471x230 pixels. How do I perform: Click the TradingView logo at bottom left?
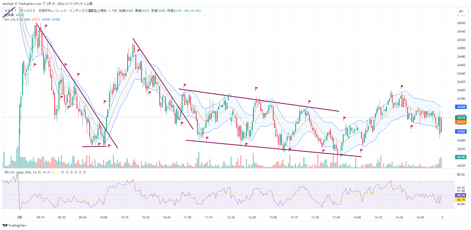click(x=15, y=225)
